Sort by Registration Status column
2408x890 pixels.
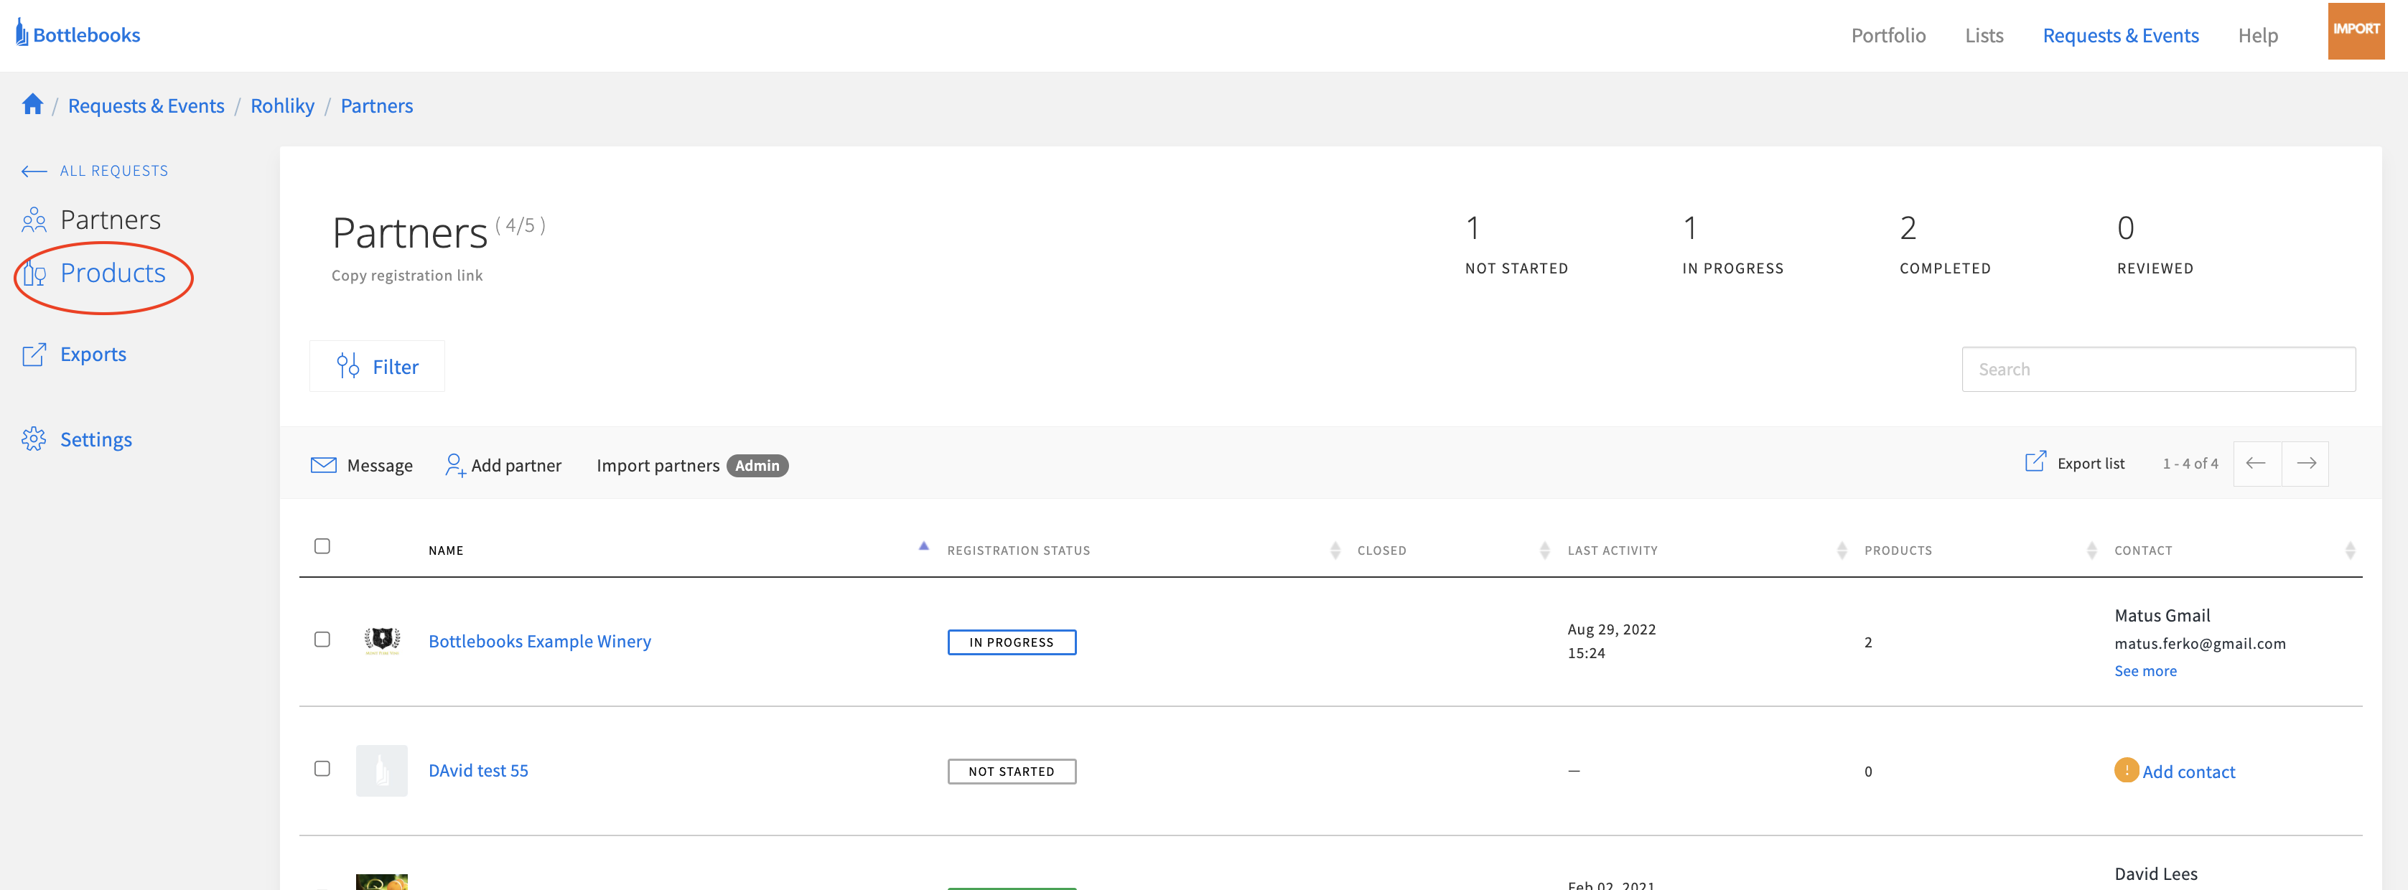tap(1019, 551)
